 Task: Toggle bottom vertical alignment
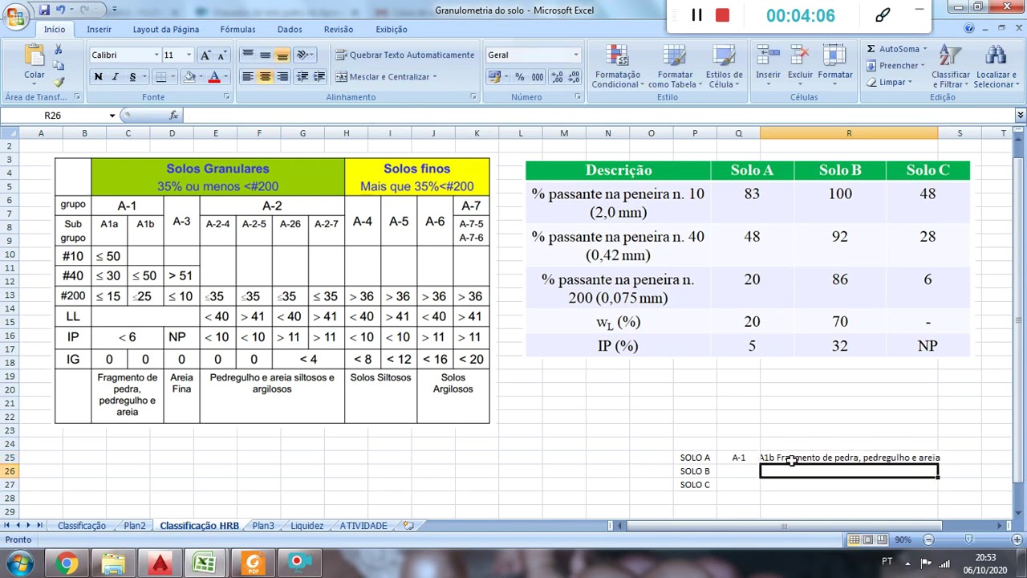tap(282, 55)
